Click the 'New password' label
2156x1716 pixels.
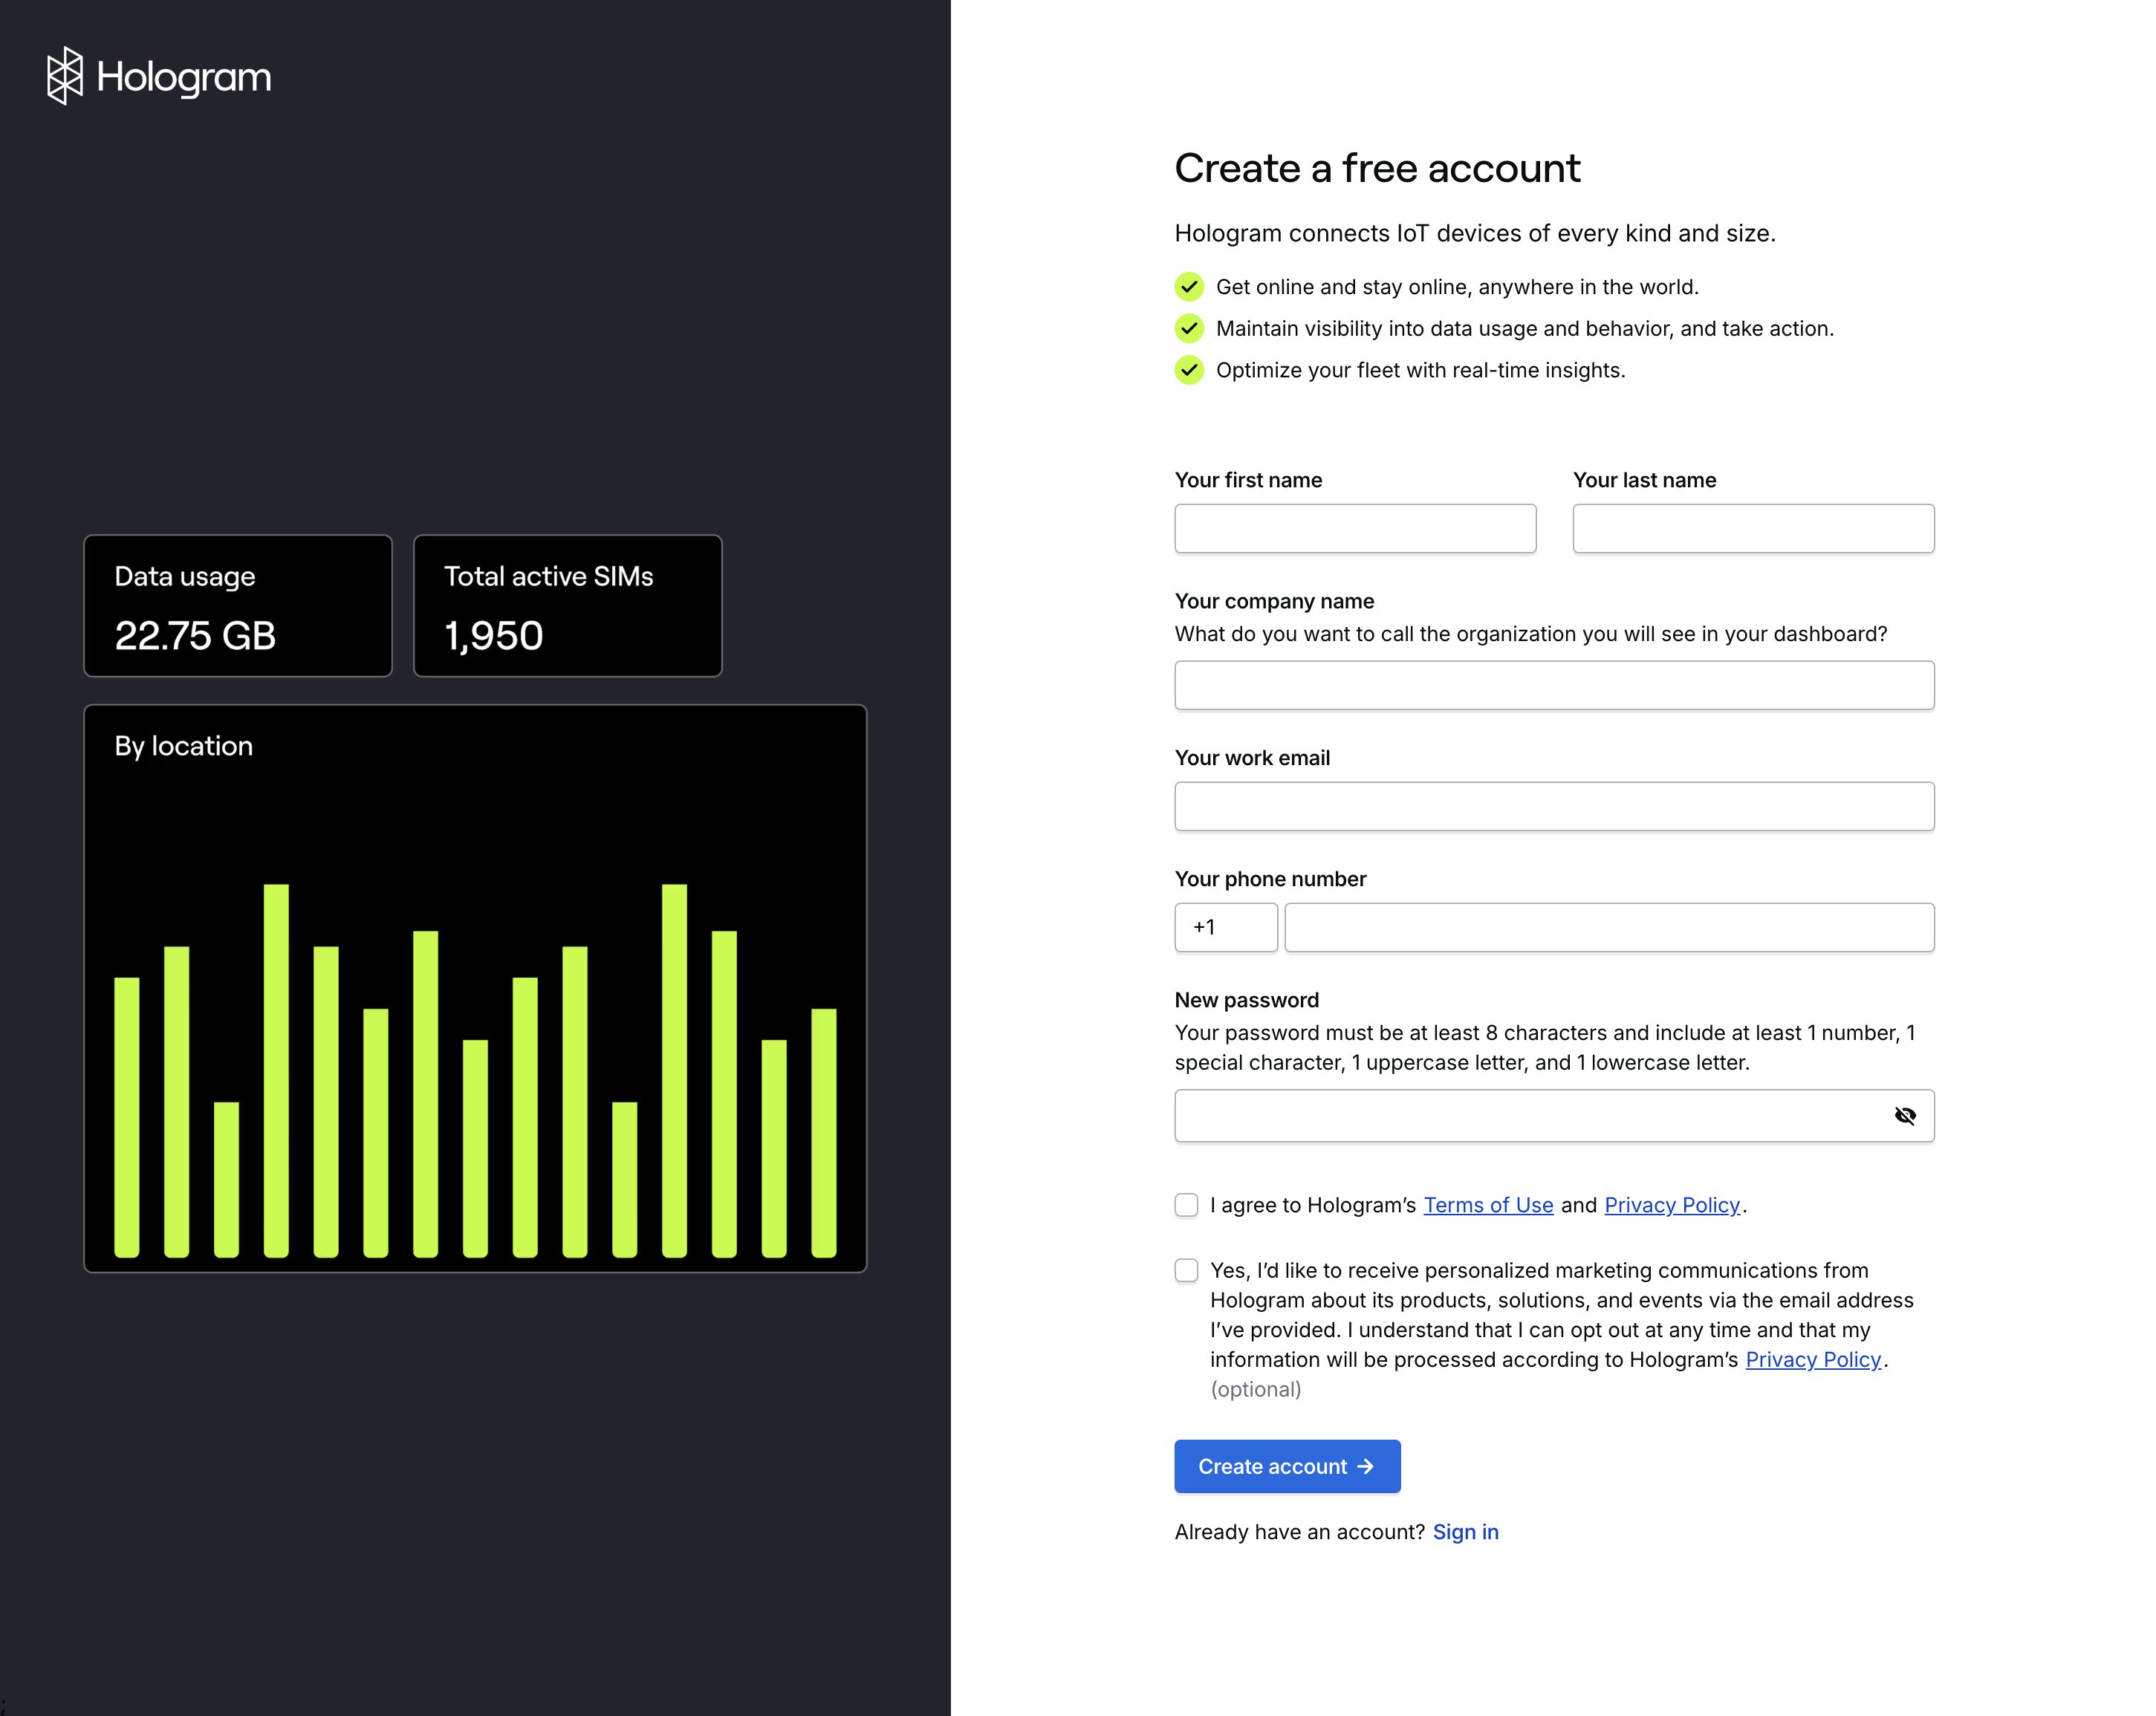[x=1247, y=1000]
